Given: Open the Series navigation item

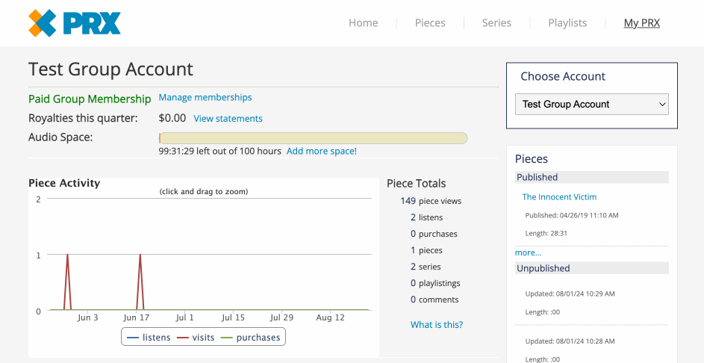Looking at the screenshot, I should (x=496, y=23).
